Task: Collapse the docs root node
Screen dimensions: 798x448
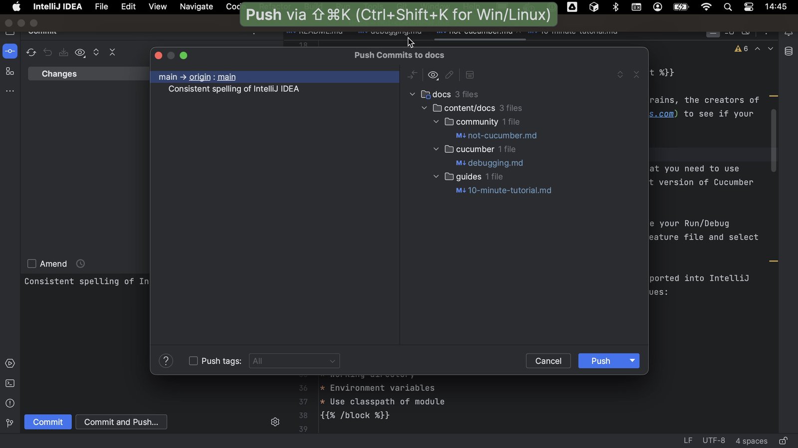Action: 412,94
